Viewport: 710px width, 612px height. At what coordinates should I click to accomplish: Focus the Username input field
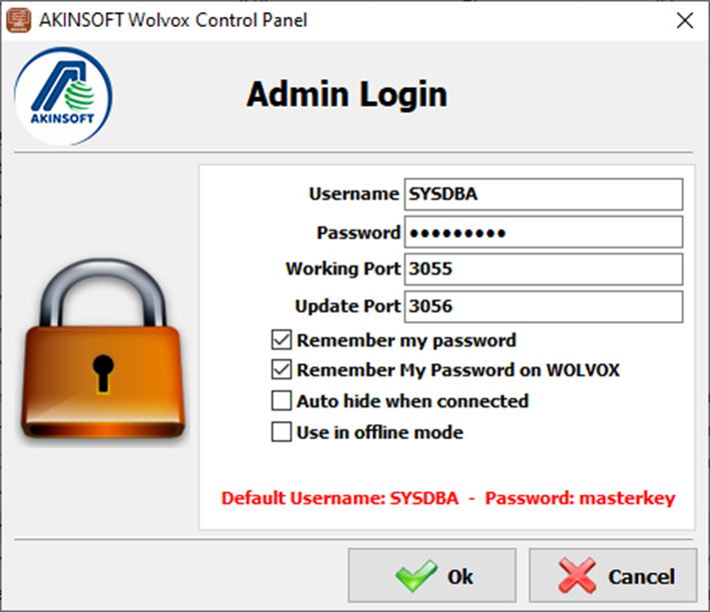tap(542, 195)
